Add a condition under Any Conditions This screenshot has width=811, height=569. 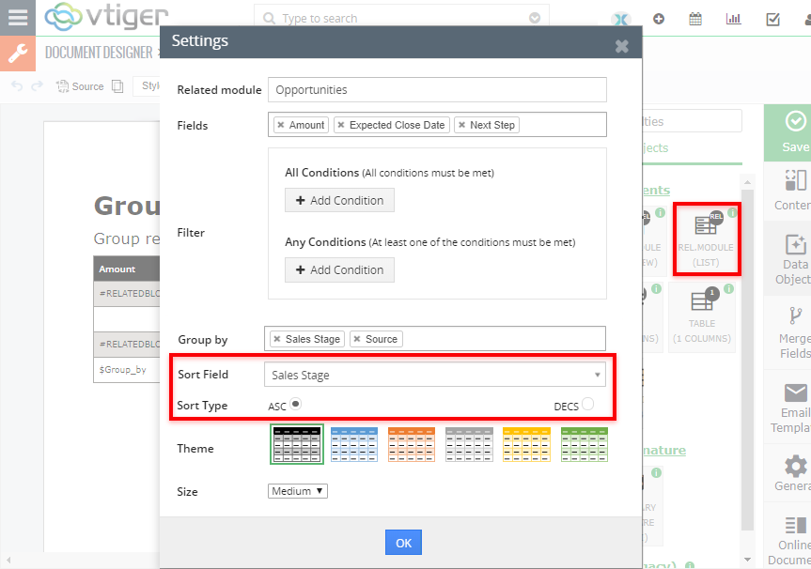[x=340, y=270]
